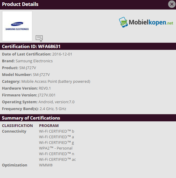This screenshot has width=176, height=178.
Task: Click the Product SM-J727V entry
Action: [19, 68]
